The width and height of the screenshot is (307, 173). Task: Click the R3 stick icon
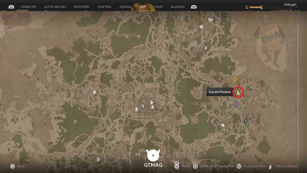click(x=239, y=166)
